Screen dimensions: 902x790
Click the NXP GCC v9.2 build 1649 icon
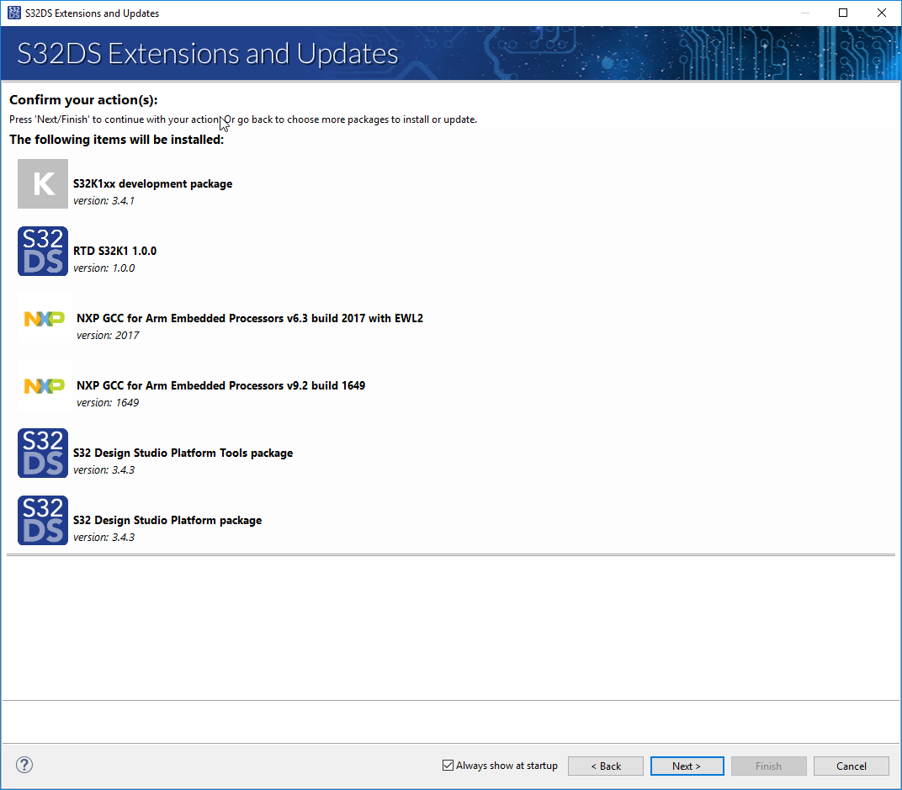tap(42, 385)
